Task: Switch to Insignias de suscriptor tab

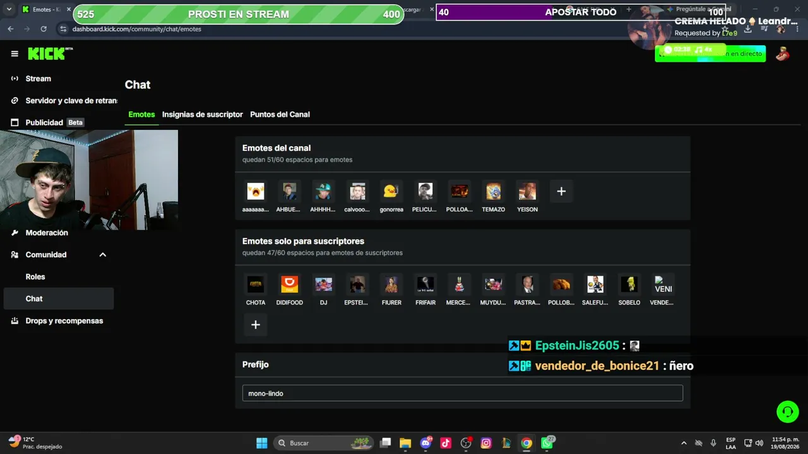Action: [x=202, y=115]
